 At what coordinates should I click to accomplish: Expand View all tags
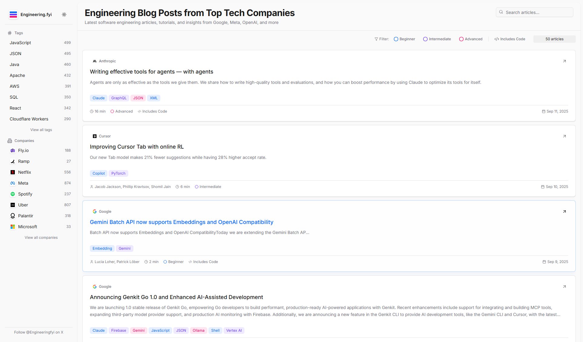pyautogui.click(x=41, y=130)
